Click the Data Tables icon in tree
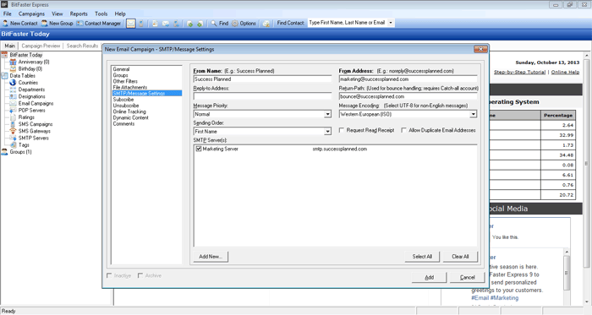The image size is (592, 315). pos(4,76)
